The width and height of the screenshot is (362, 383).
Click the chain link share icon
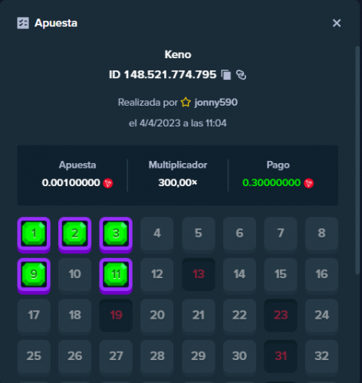tap(241, 75)
